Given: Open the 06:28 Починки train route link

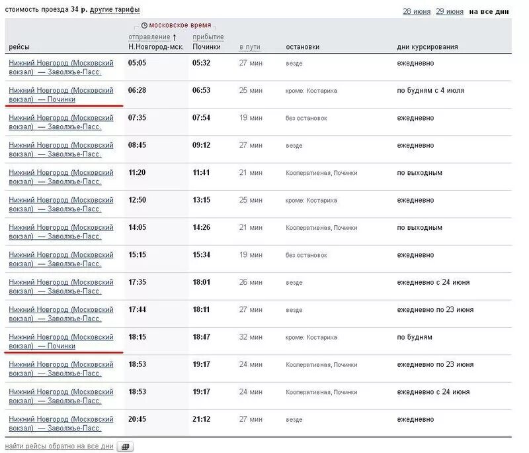Looking at the screenshot, I should 61,95.
